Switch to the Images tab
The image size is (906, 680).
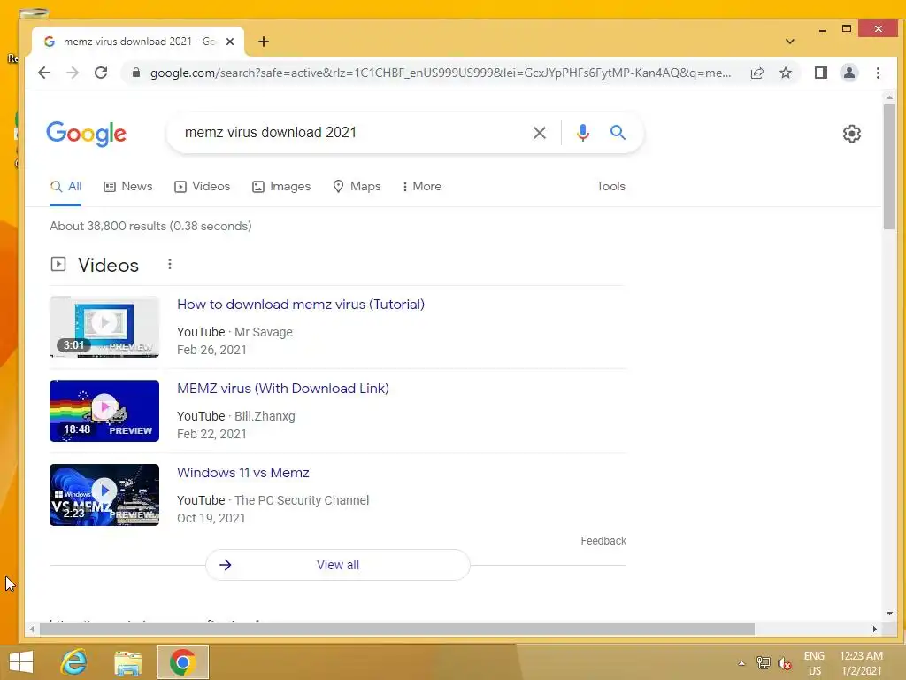(281, 186)
